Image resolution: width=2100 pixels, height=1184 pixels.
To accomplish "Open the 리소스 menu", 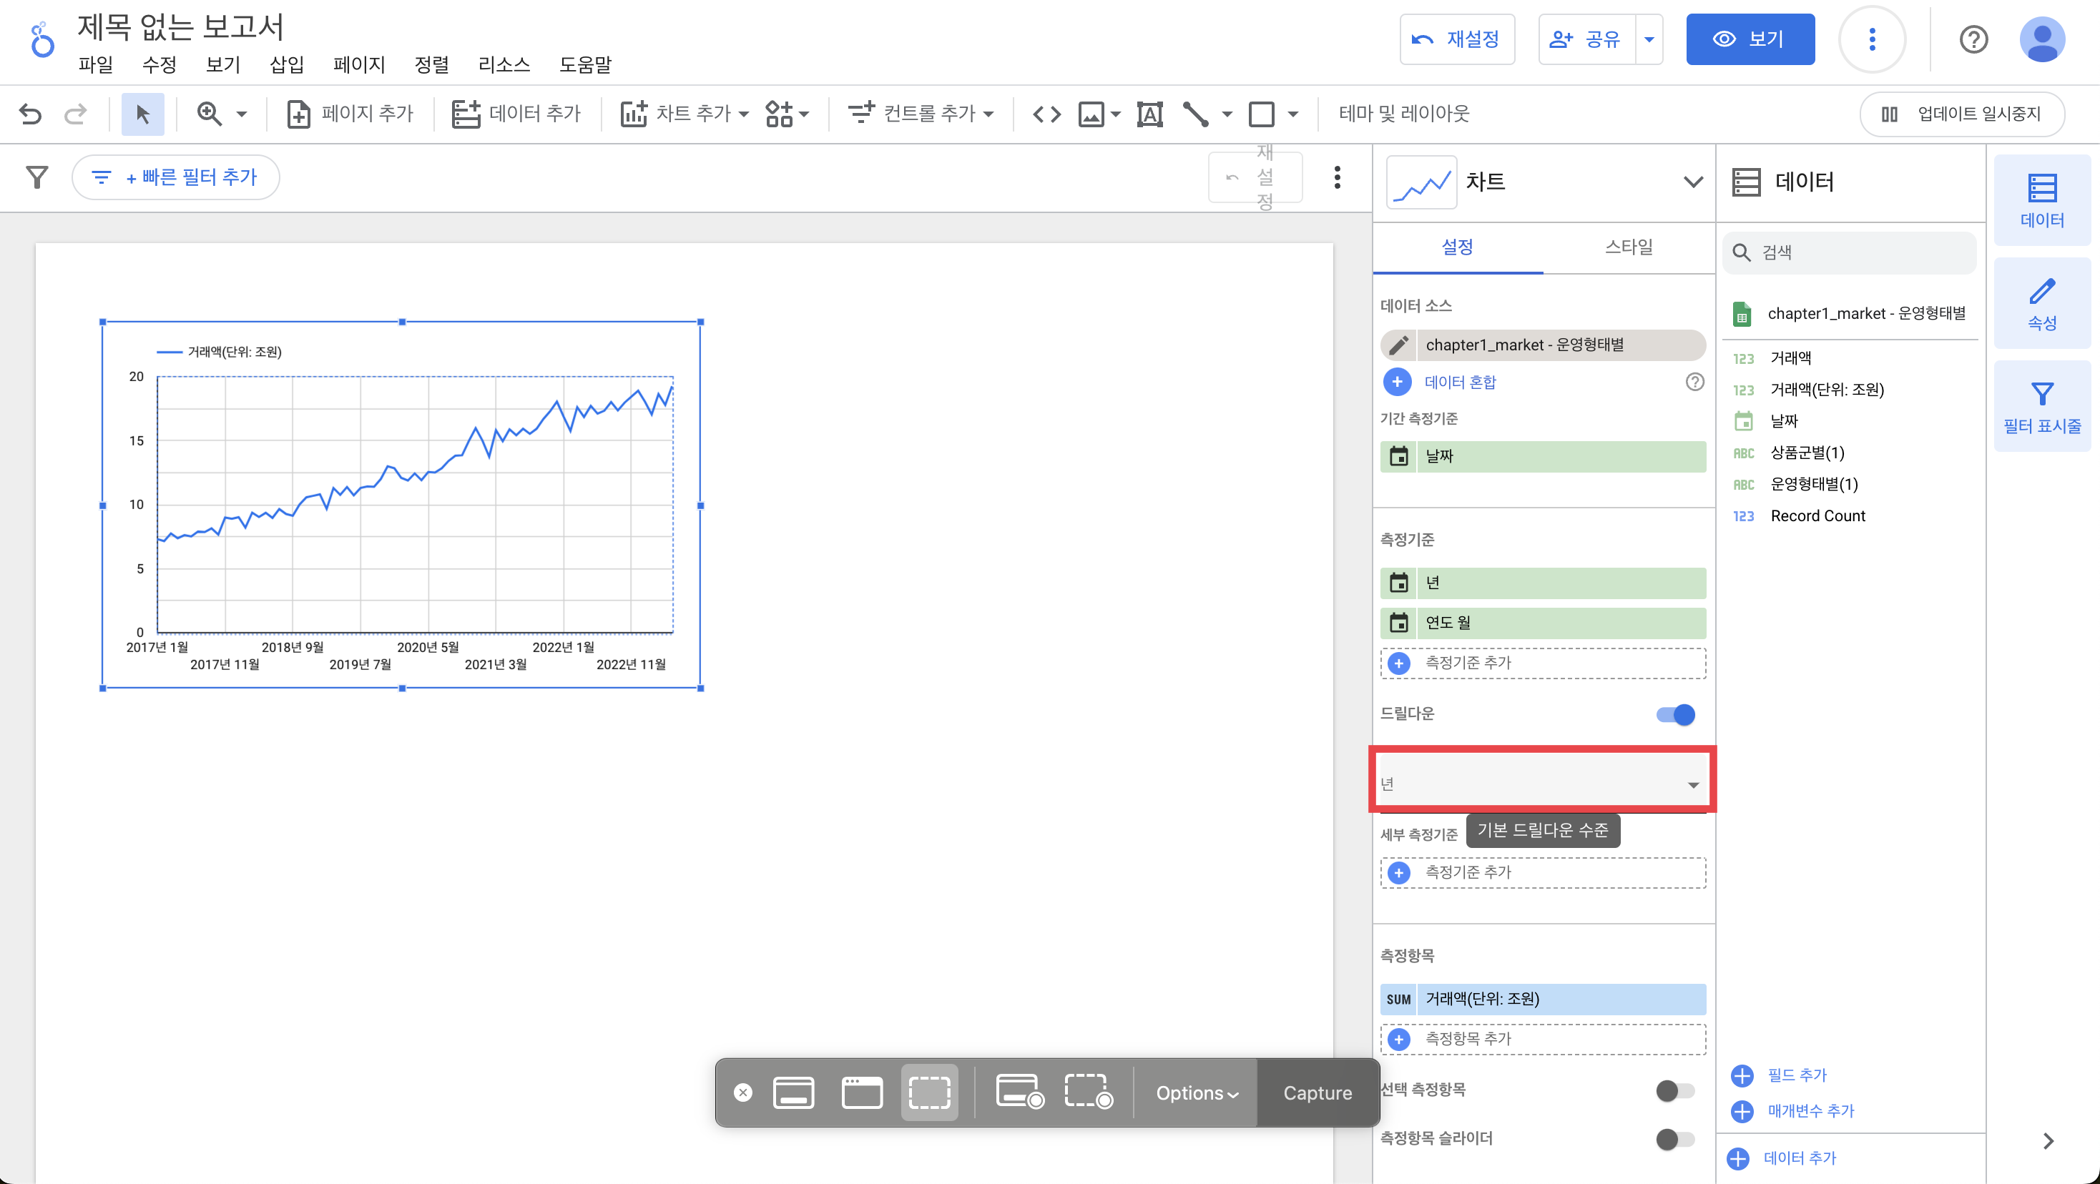I will point(504,64).
